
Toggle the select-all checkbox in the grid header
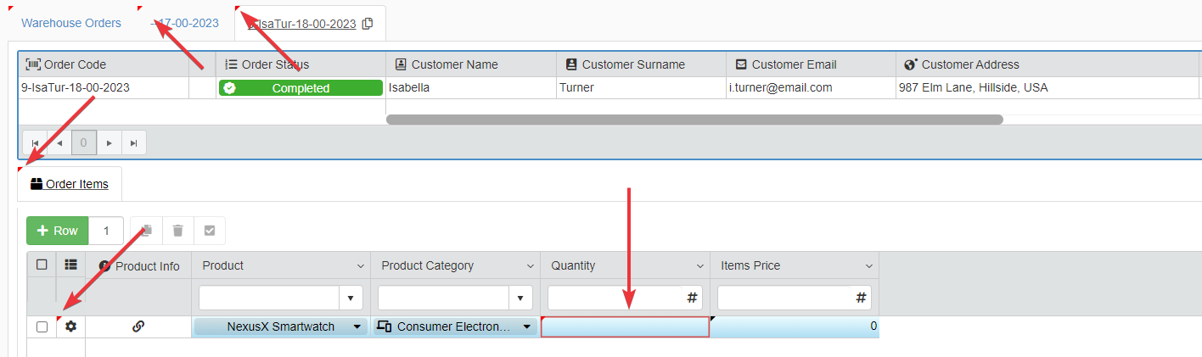42,265
